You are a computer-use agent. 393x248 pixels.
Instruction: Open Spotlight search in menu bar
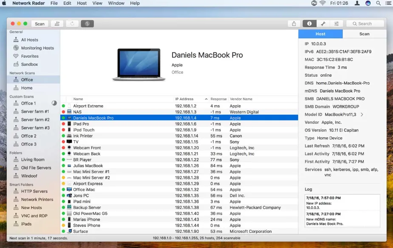point(378,3)
